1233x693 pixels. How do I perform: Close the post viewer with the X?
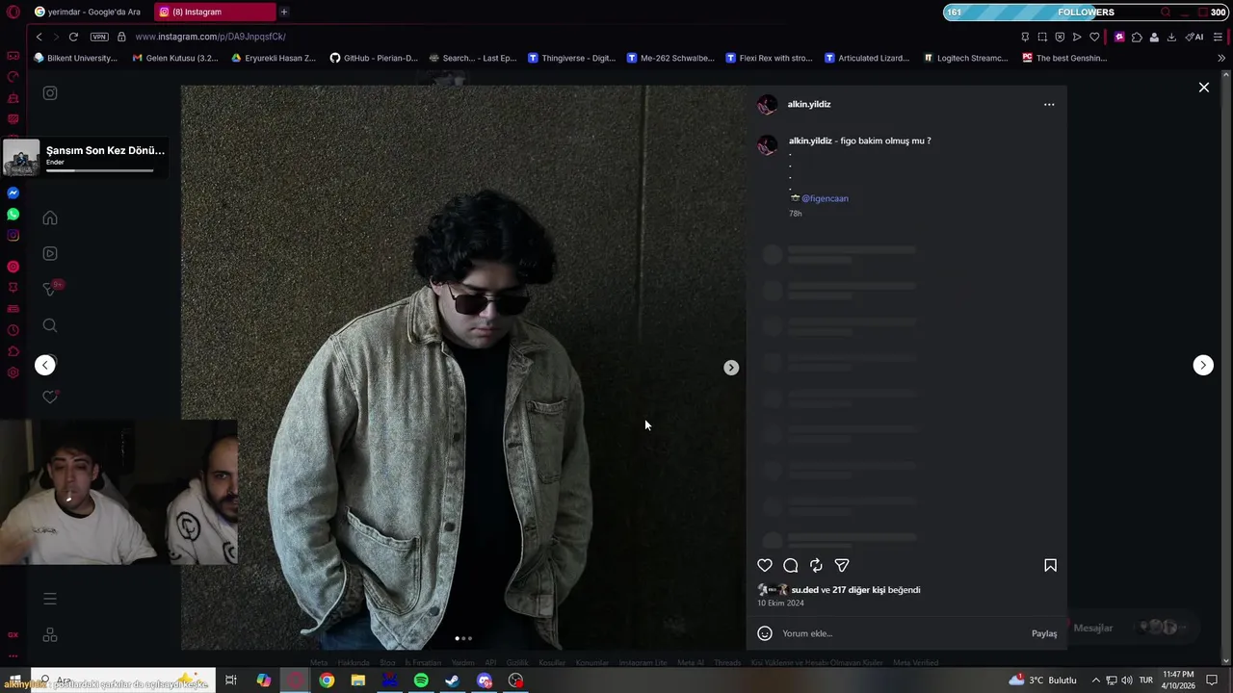(x=1204, y=88)
